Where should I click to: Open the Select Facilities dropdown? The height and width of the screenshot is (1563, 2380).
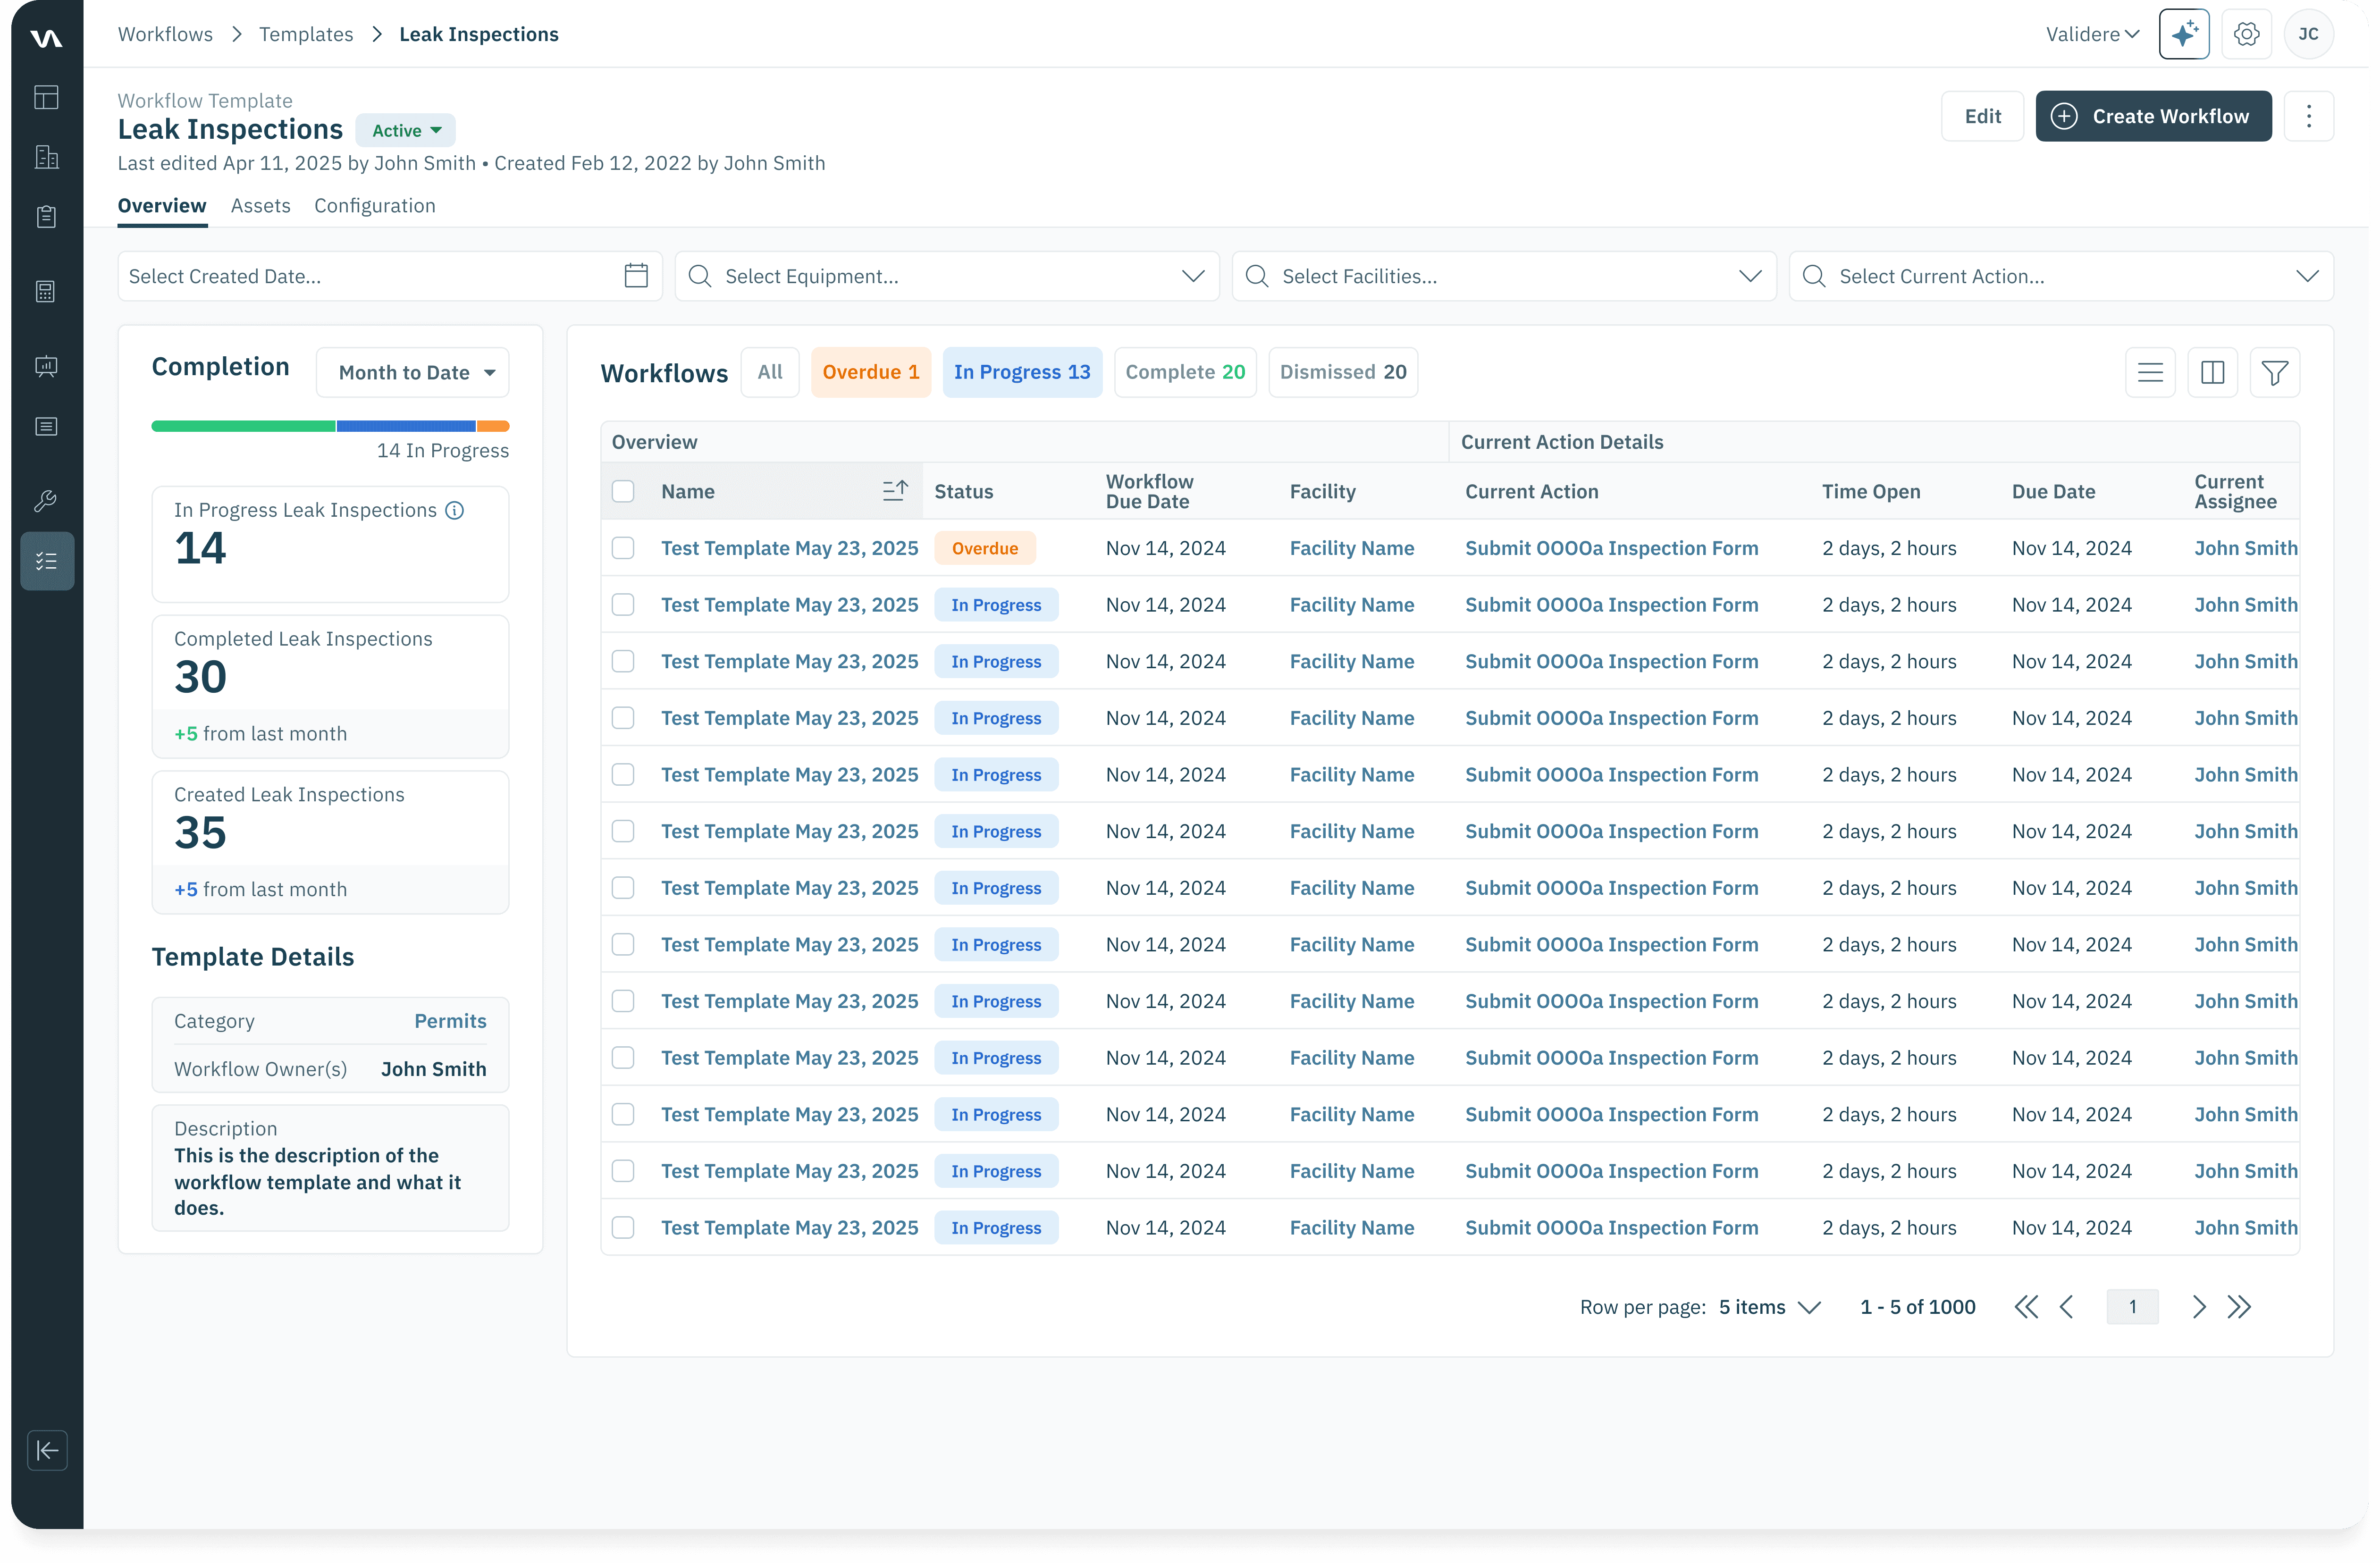click(x=1503, y=276)
